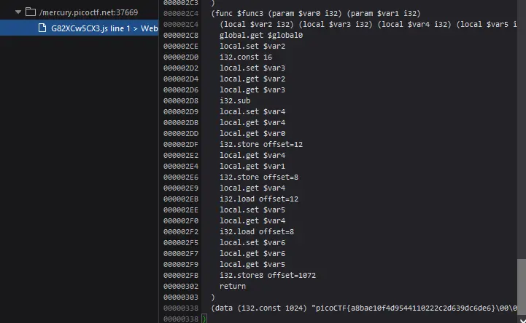Click the i32.sub instruction line

[x=235, y=100]
